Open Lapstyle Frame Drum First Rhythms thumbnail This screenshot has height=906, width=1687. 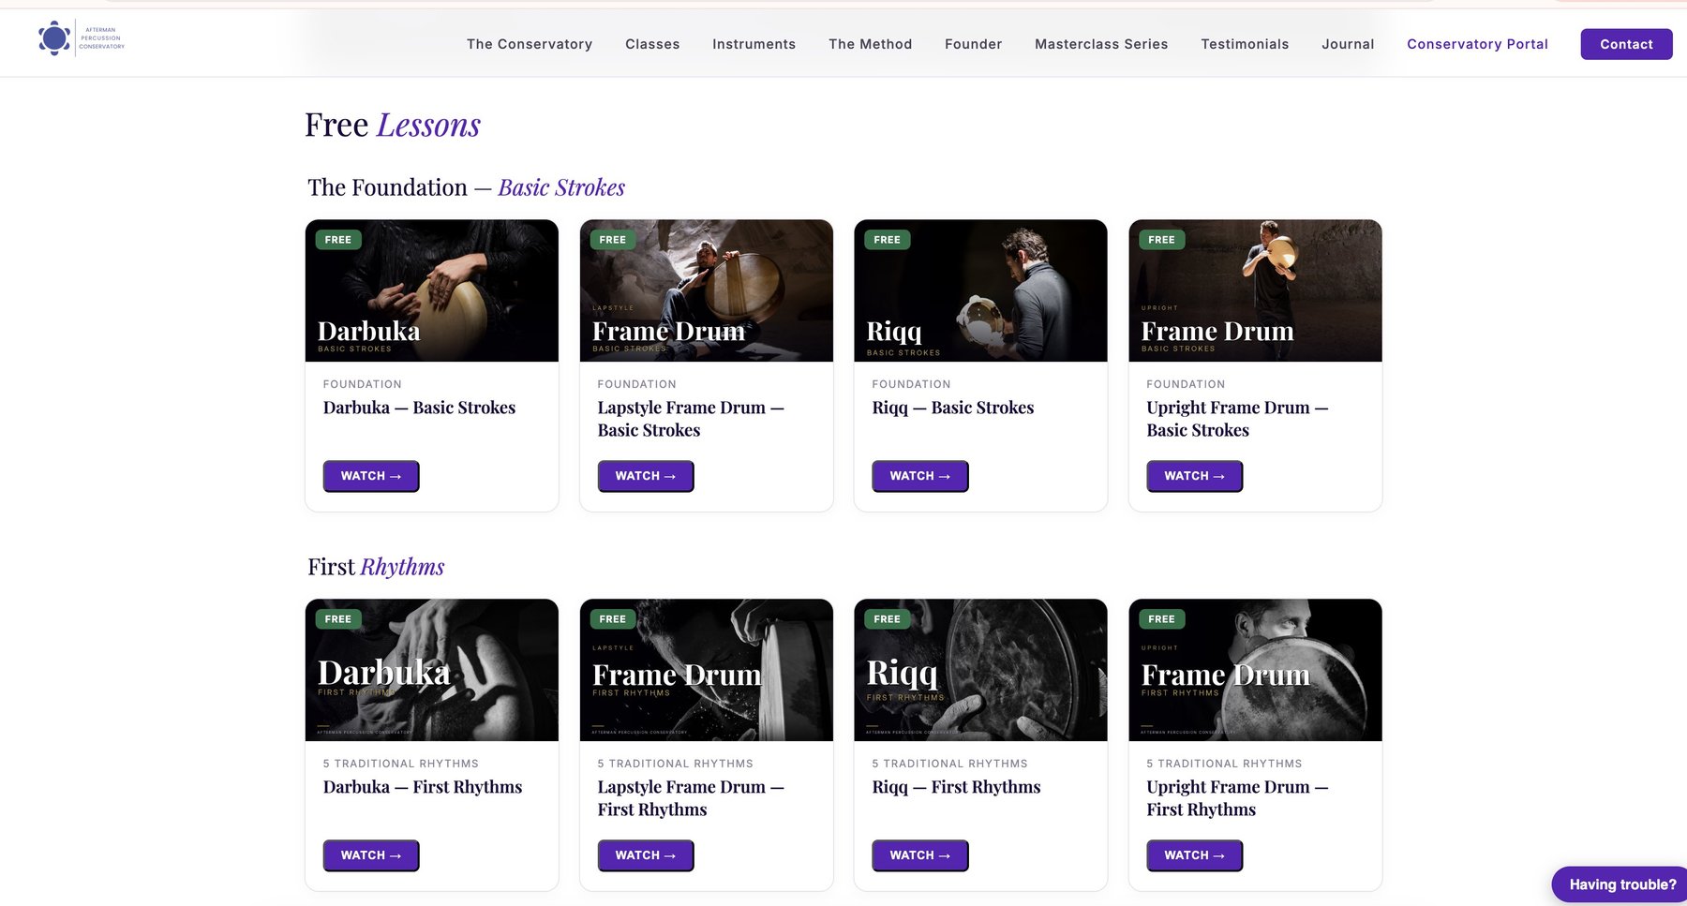[707, 670]
